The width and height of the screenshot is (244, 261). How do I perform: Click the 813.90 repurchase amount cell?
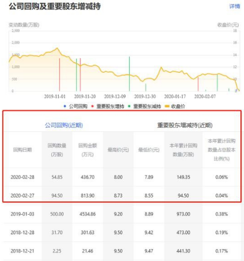(88, 196)
